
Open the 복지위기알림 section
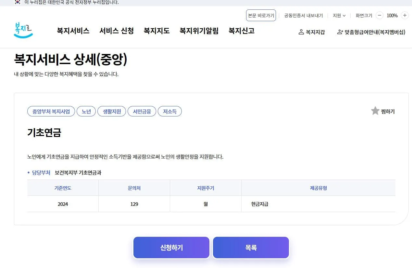coord(199,31)
